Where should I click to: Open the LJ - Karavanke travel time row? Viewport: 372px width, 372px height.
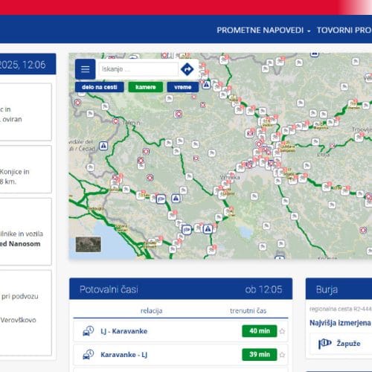click(x=181, y=331)
